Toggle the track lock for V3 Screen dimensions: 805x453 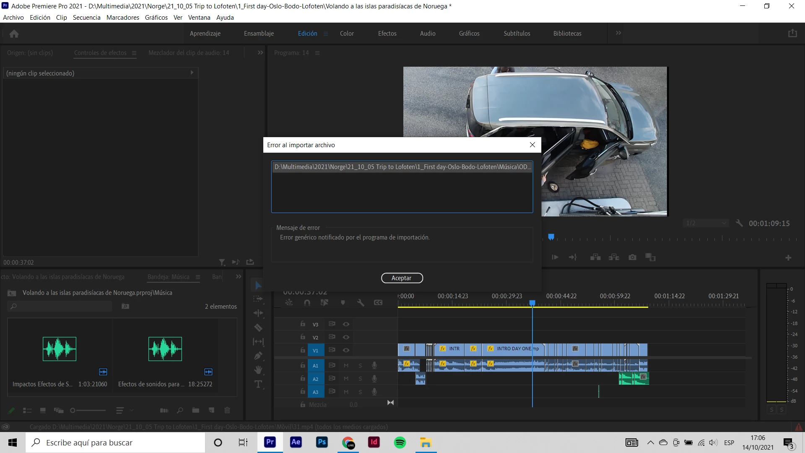click(x=302, y=324)
